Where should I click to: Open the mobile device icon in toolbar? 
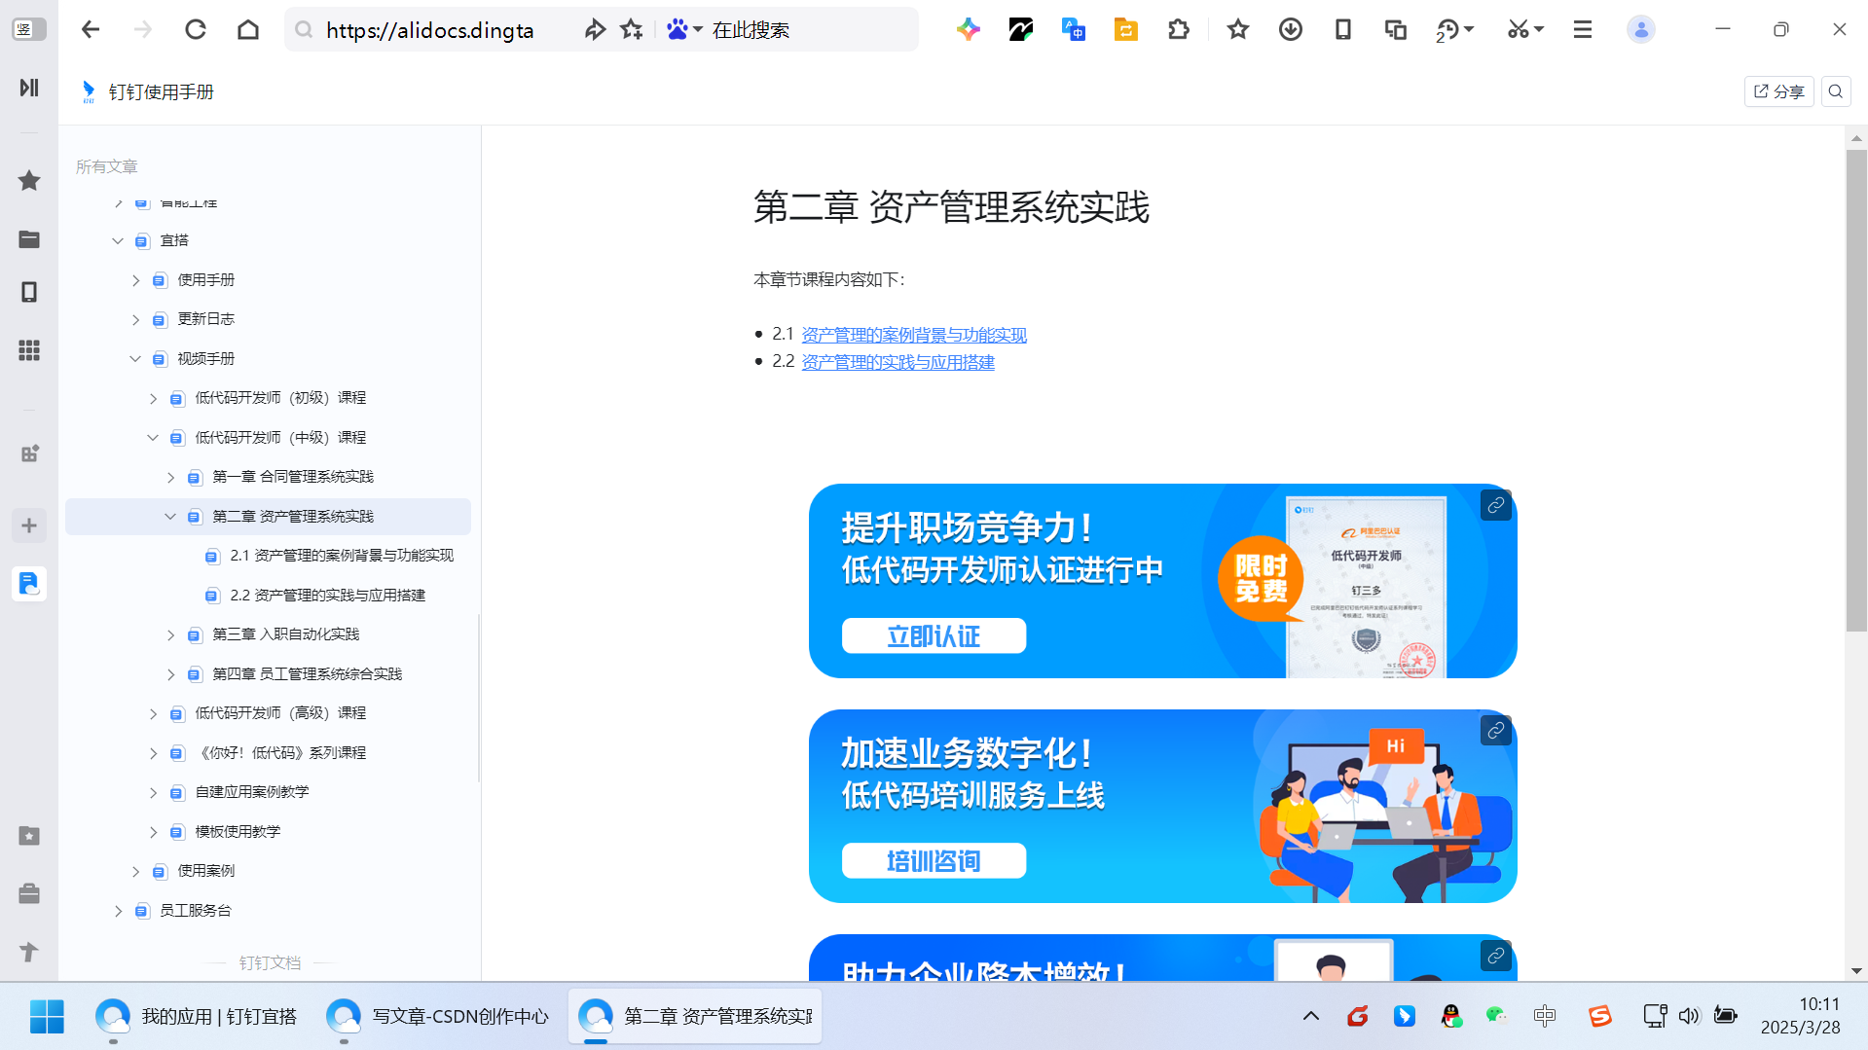1343,30
